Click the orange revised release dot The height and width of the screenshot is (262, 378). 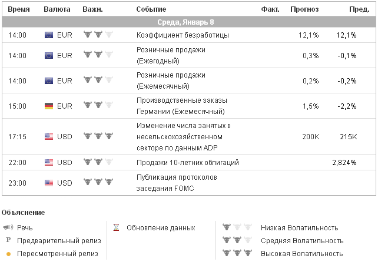8,254
